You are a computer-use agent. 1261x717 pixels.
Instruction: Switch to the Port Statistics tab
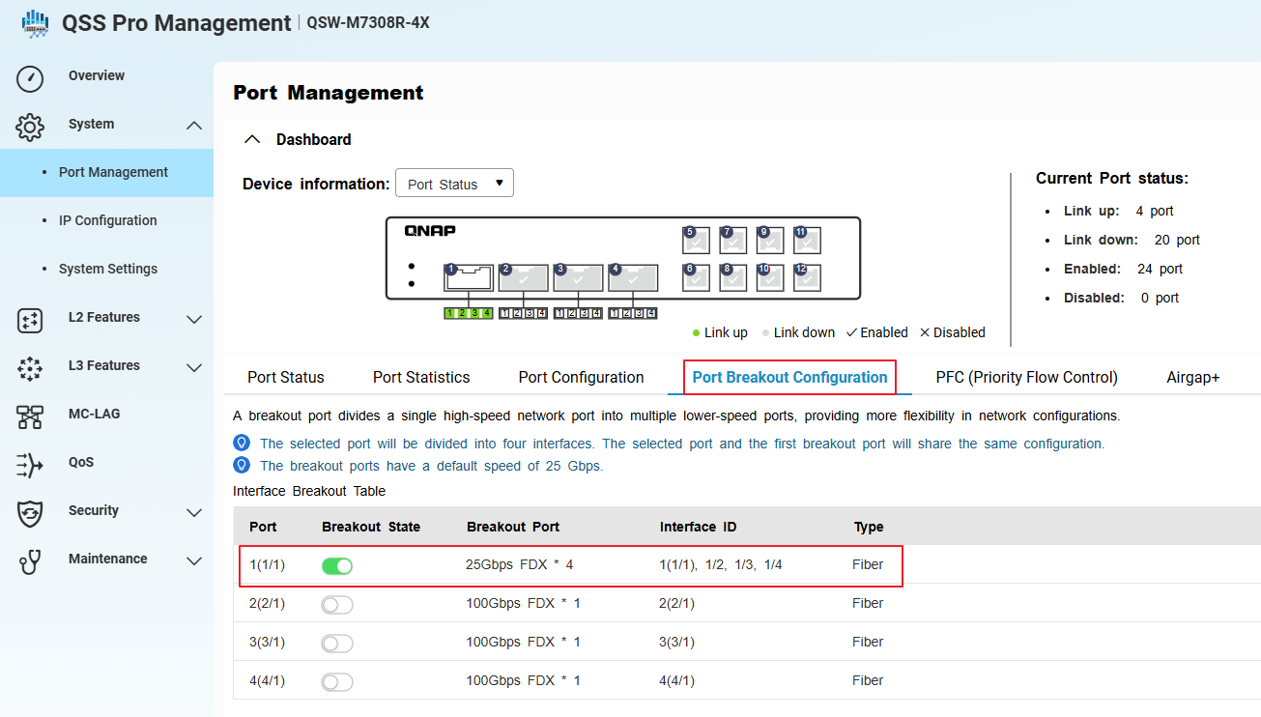(421, 377)
